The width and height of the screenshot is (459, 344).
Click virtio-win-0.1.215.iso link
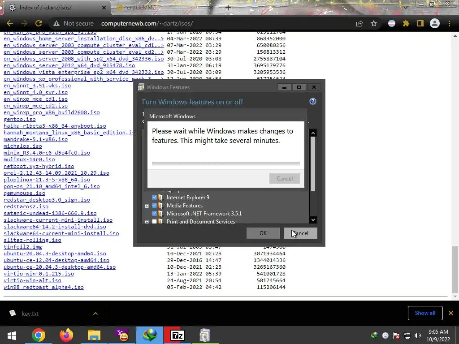(39, 274)
